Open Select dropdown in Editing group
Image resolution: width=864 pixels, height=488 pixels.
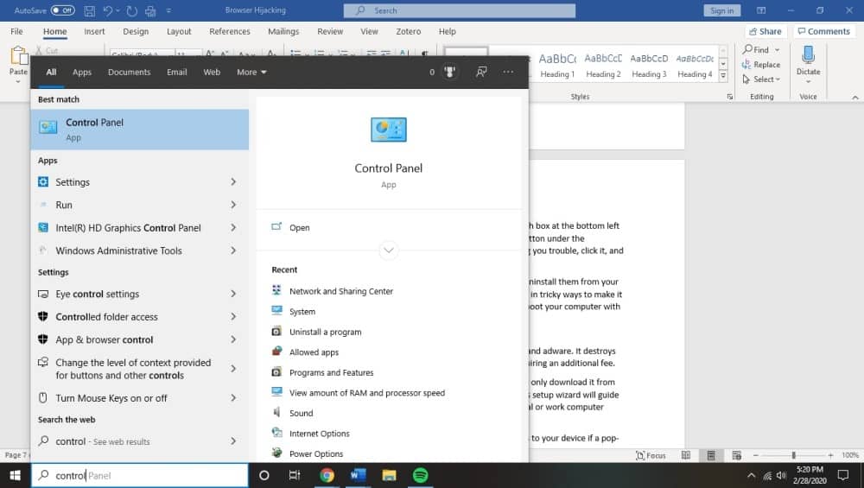(x=761, y=79)
